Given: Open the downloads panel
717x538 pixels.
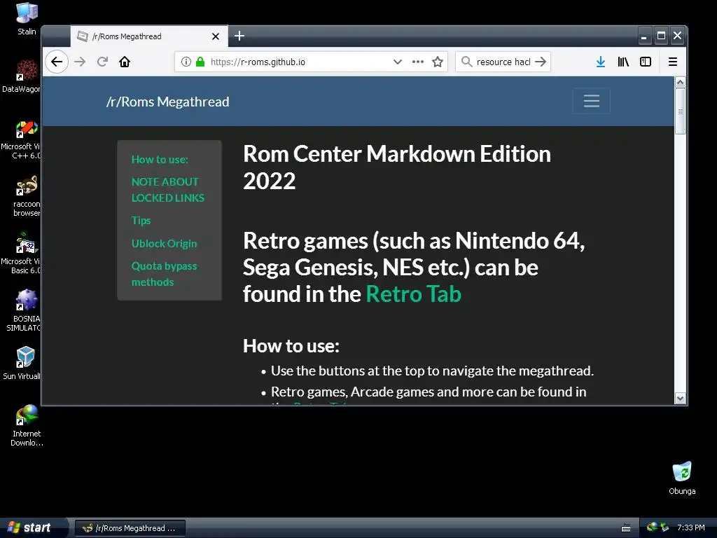Looking at the screenshot, I should pos(601,62).
